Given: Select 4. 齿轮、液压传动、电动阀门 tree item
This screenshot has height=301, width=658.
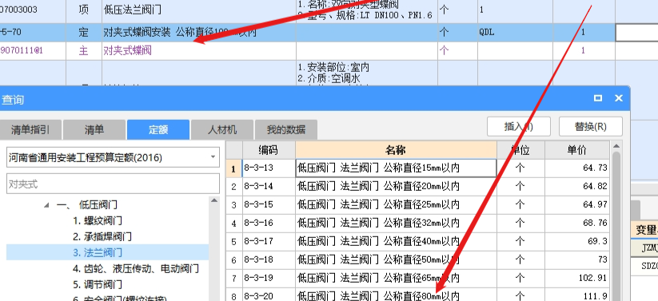Looking at the screenshot, I should [136, 269].
